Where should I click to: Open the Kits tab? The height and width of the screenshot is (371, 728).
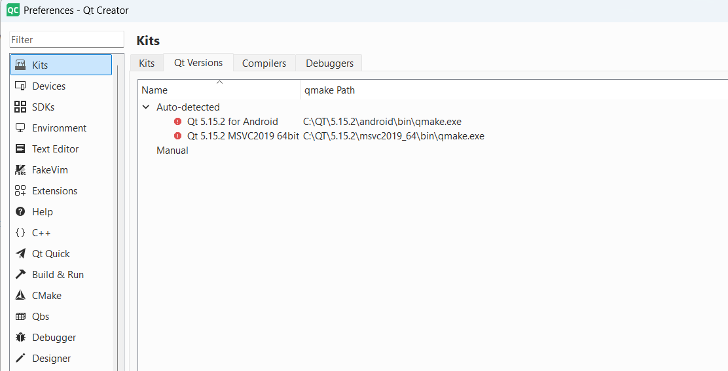[x=147, y=63]
